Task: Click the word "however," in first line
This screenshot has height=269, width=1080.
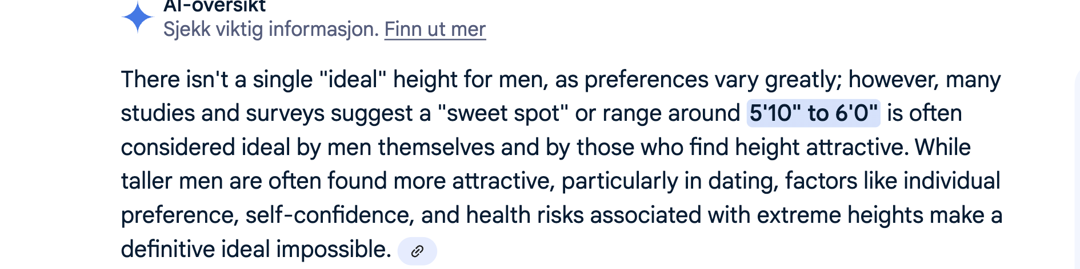Action: click(893, 79)
